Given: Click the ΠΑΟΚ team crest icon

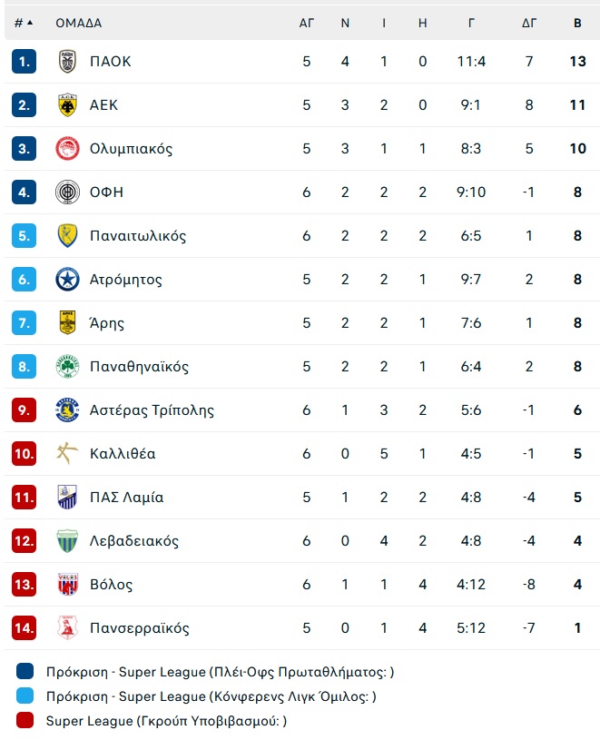Looking at the screenshot, I should (x=67, y=62).
